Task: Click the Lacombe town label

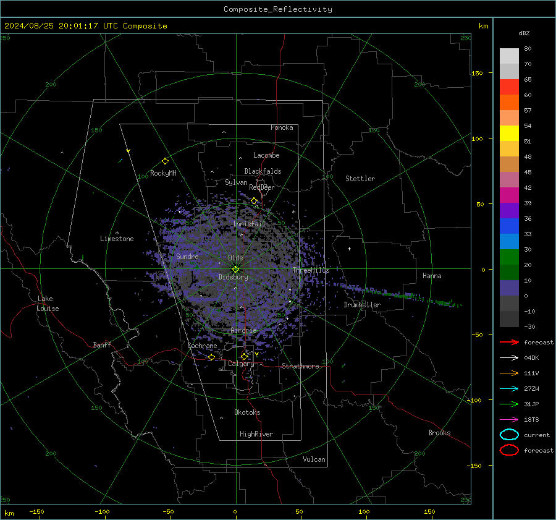Action: [266, 155]
